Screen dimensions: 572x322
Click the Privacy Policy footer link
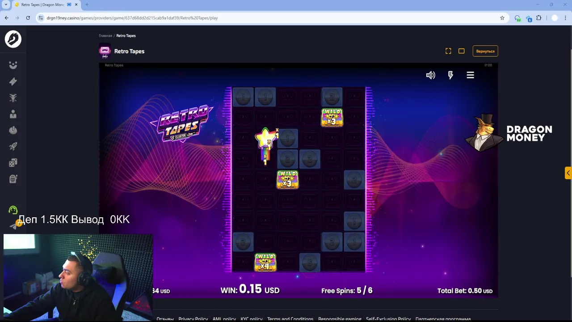pos(193,319)
